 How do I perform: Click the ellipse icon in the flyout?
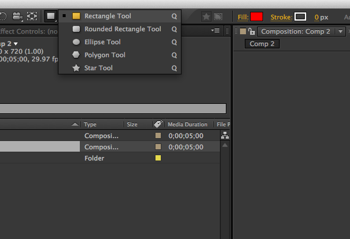pyautogui.click(x=76, y=42)
